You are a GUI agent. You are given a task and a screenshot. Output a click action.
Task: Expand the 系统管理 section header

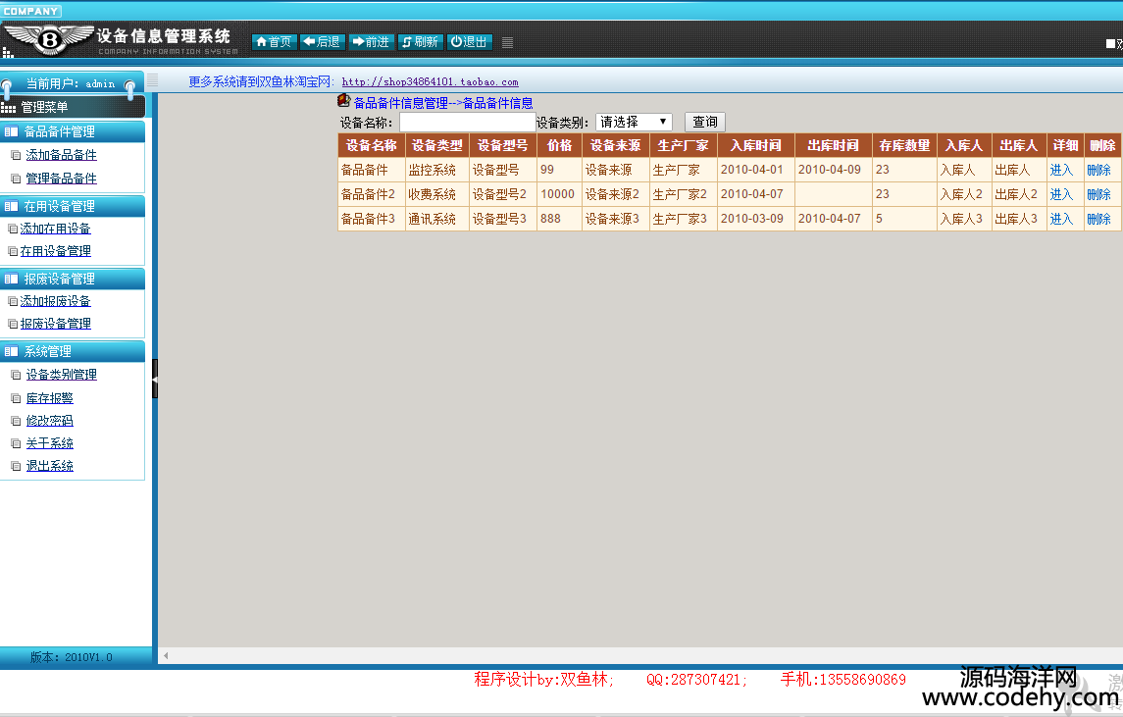73,351
